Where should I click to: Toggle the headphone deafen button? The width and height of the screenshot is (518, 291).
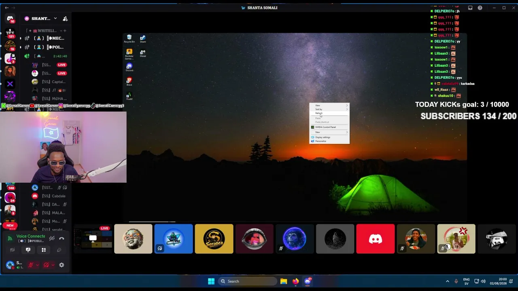click(x=46, y=265)
